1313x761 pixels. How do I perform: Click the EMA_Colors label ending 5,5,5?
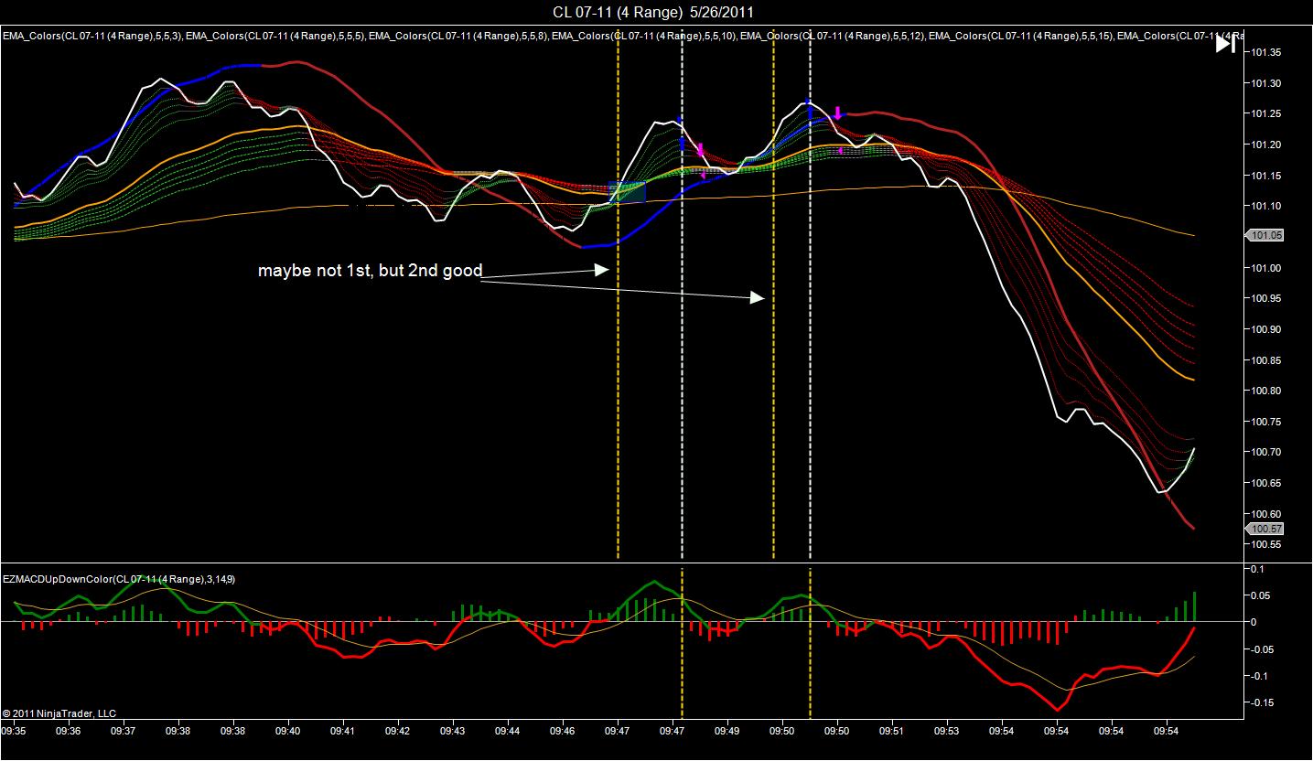pyautogui.click(x=275, y=37)
